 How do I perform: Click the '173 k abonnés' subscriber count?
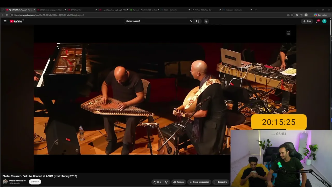15,183
